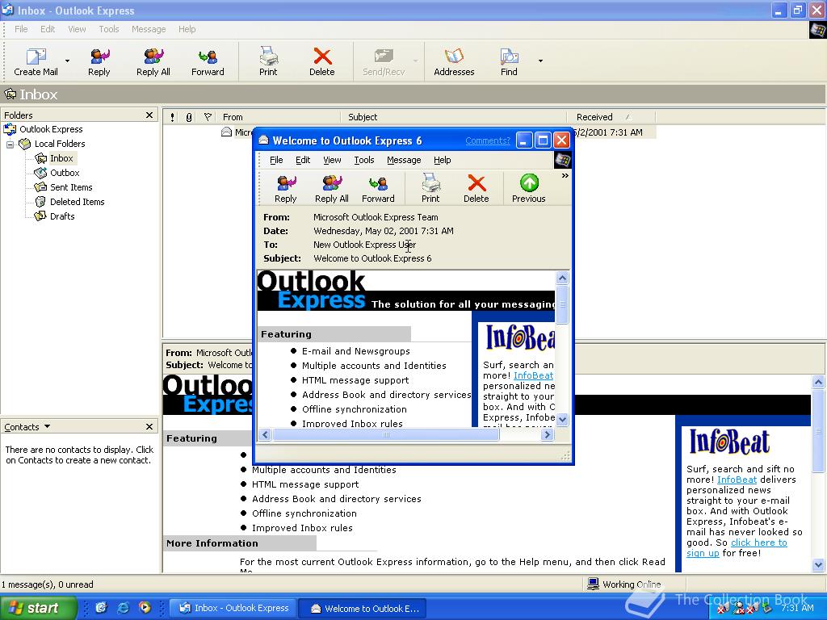
Task: Sort messages by Received column
Action: tap(611, 117)
